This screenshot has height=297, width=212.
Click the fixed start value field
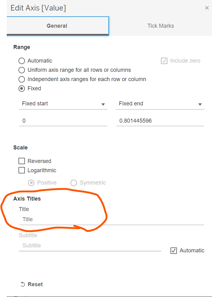tap(63, 121)
